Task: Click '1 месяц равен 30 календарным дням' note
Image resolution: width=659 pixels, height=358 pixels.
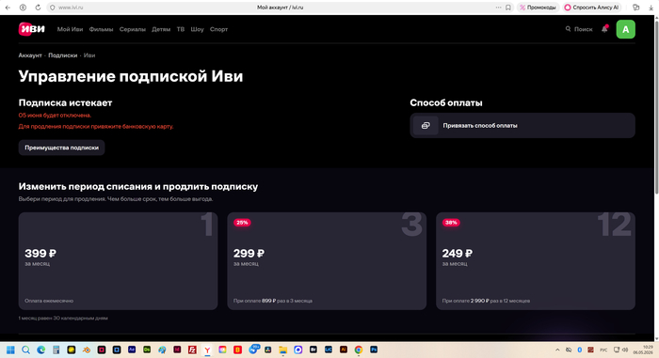Action: pos(63,319)
